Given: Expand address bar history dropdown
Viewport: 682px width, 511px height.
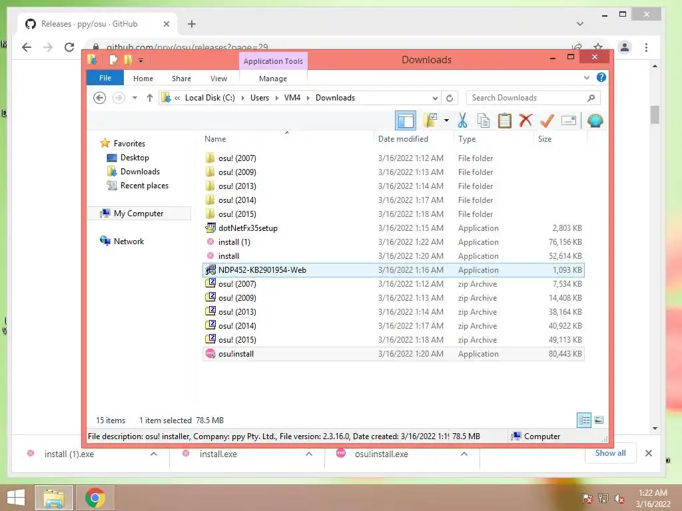Looking at the screenshot, I should [435, 98].
